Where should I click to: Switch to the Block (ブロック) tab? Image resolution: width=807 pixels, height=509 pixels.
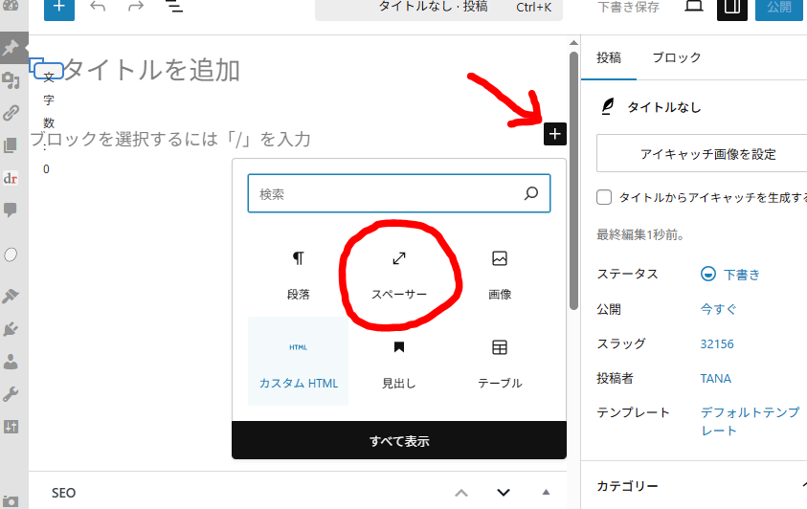coord(677,57)
